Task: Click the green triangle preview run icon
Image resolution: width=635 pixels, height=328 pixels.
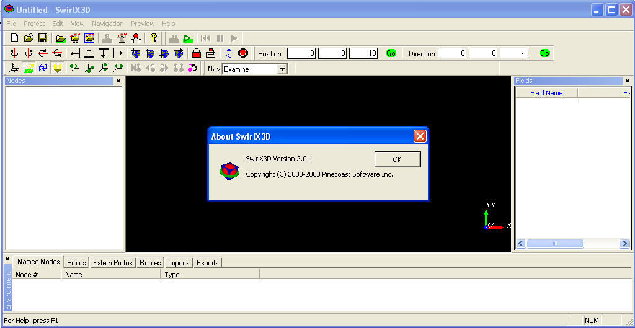Action: tap(187, 38)
